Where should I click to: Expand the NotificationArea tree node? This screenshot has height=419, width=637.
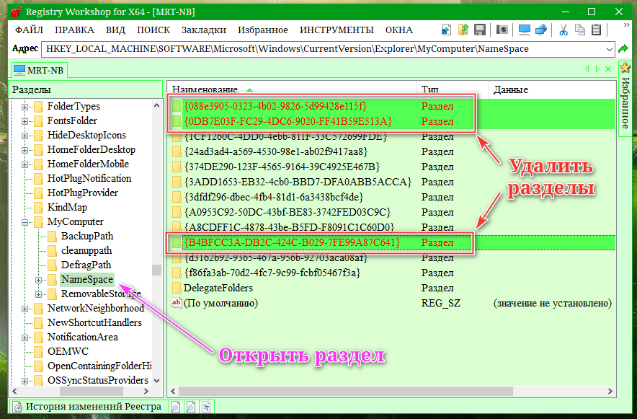(24, 338)
